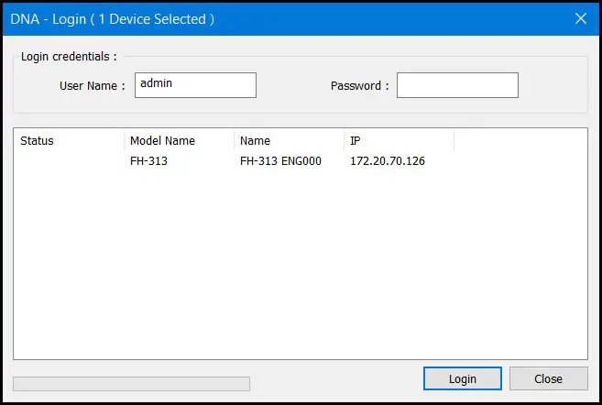Click the "Login credentials :" group label
The width and height of the screenshot is (602, 405).
(69, 57)
